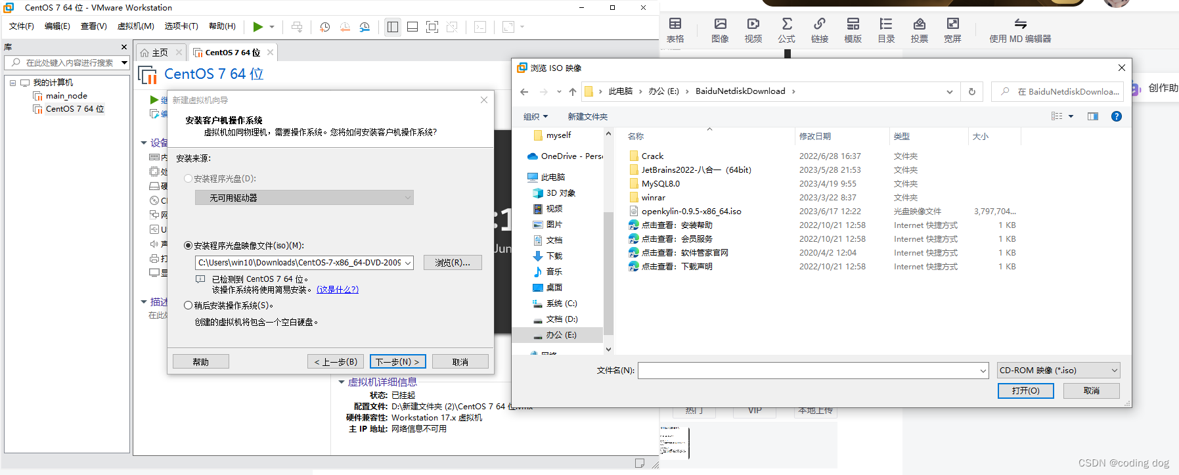This screenshot has height=475, width=1179.
Task: Select 办公 (E:) in navigation pane
Action: [561, 335]
